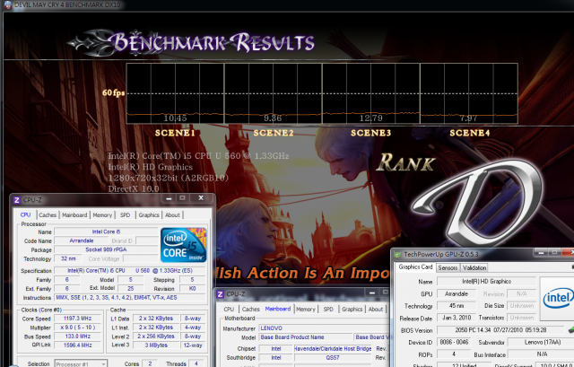Viewport: 574px width, 367px height.
Task: Click the Manufacturer field LENOVO
Action: 324,328
